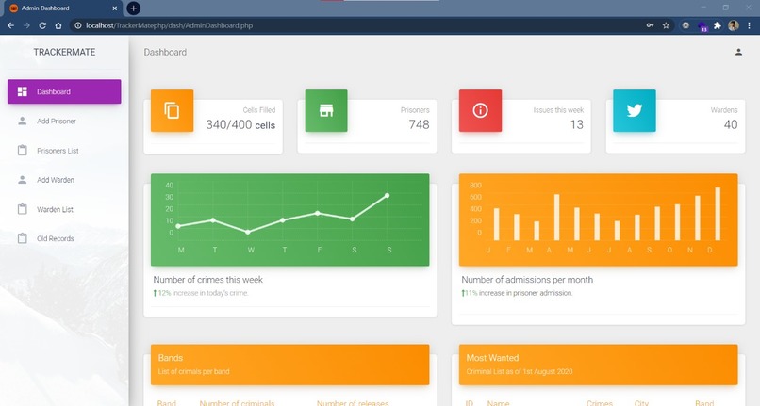Click the green Prisoners store icon
The height and width of the screenshot is (406, 760).
326,110
